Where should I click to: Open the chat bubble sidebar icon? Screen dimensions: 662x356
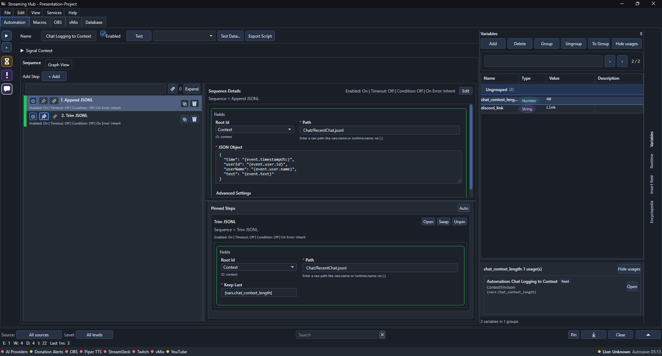coord(7,89)
